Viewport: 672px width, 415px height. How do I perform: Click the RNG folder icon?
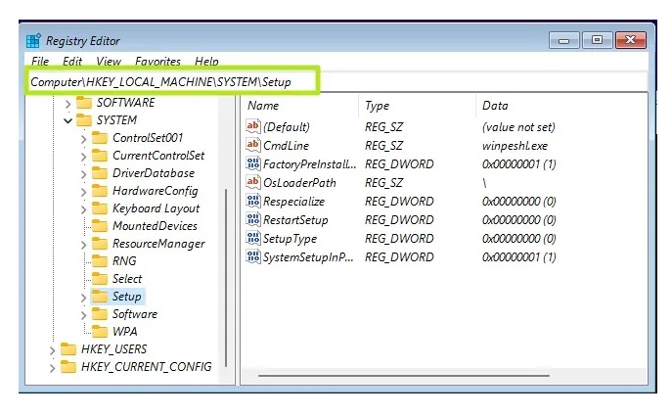pyautogui.click(x=100, y=261)
